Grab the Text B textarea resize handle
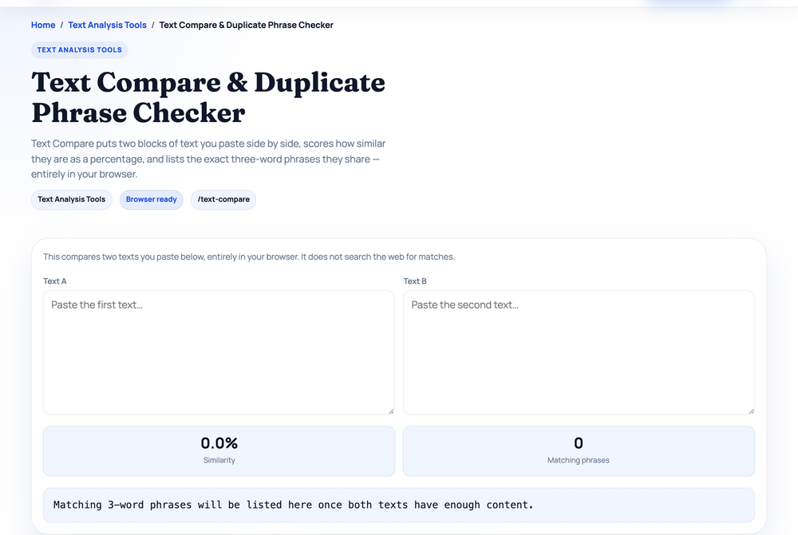Image resolution: width=798 pixels, height=535 pixels. tap(751, 411)
